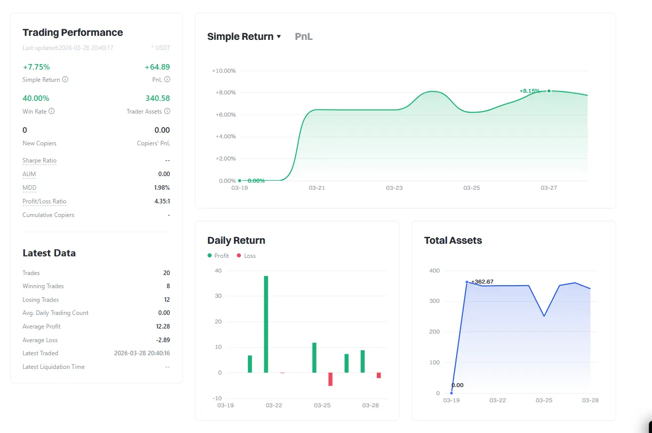Click the AUM underlined label
Screen dimensions: 652x433
[29, 174]
